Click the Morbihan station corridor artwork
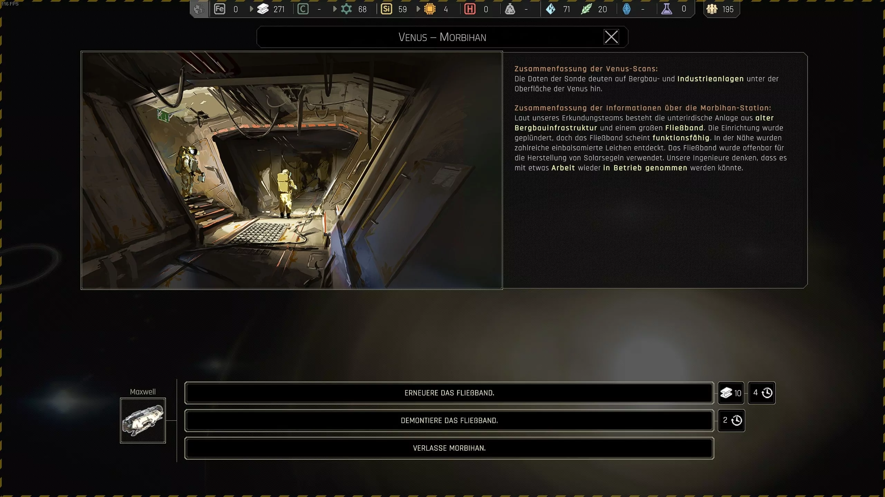Screen dimensions: 885x497 [x=291, y=170]
